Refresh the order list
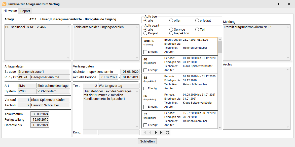 [x=167, y=132]
